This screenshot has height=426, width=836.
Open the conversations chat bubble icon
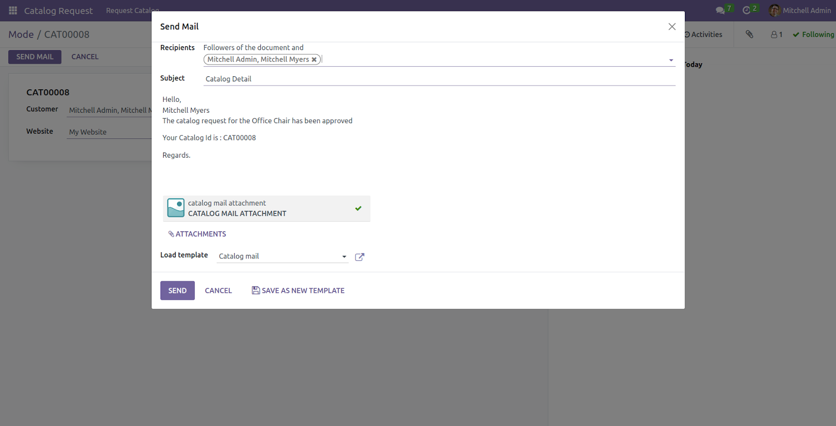coord(720,10)
